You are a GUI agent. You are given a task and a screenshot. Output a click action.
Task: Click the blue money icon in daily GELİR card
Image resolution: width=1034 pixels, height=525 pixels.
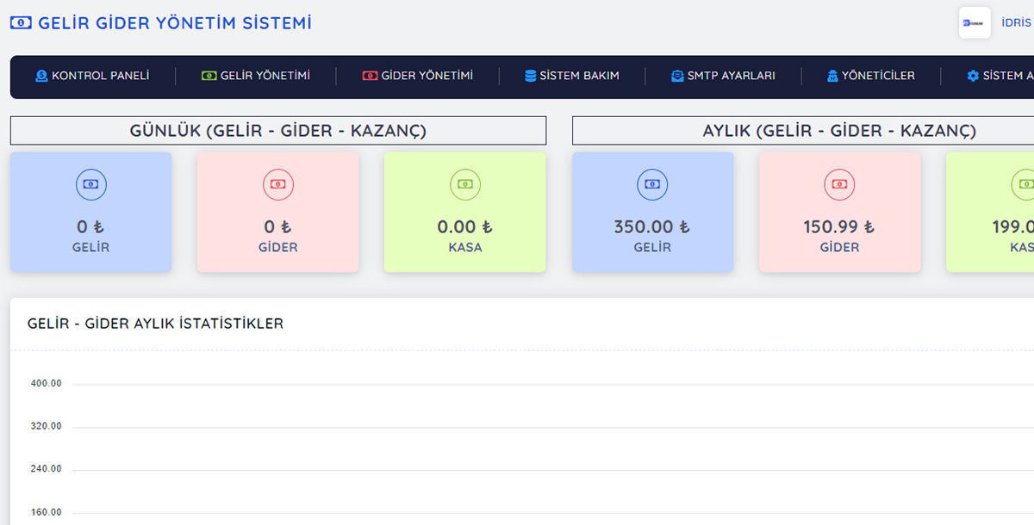click(x=90, y=183)
